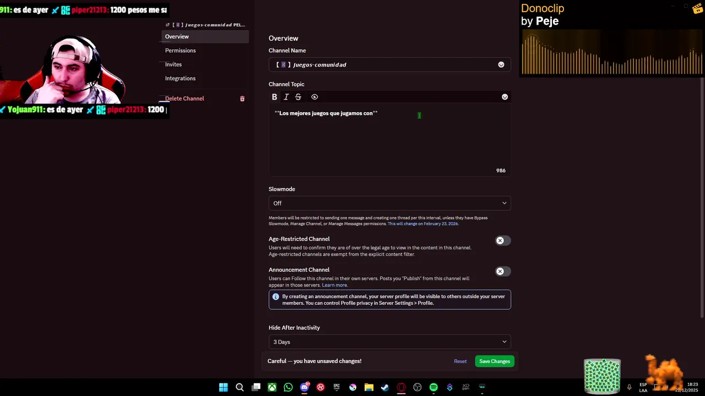The width and height of the screenshot is (705, 396).
Task: Open Slowmode dropdown set to Off
Action: coord(390,203)
